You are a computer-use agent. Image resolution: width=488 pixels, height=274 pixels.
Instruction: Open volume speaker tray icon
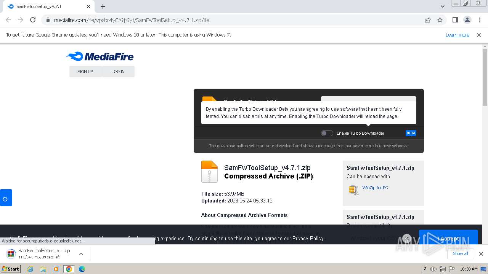tap(433, 269)
